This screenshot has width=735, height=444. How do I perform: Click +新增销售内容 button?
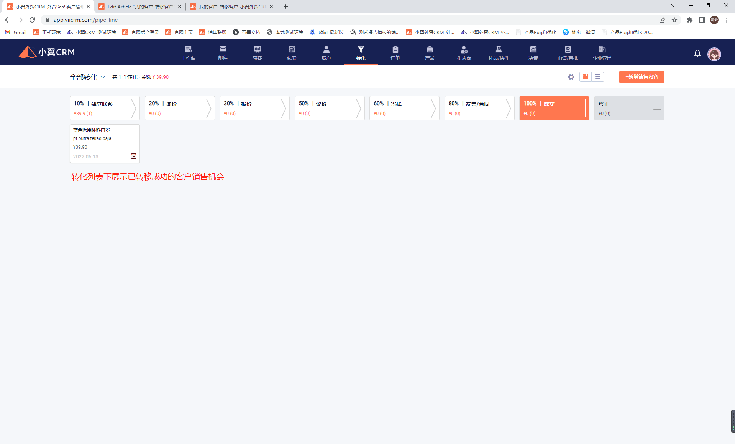[641, 77]
